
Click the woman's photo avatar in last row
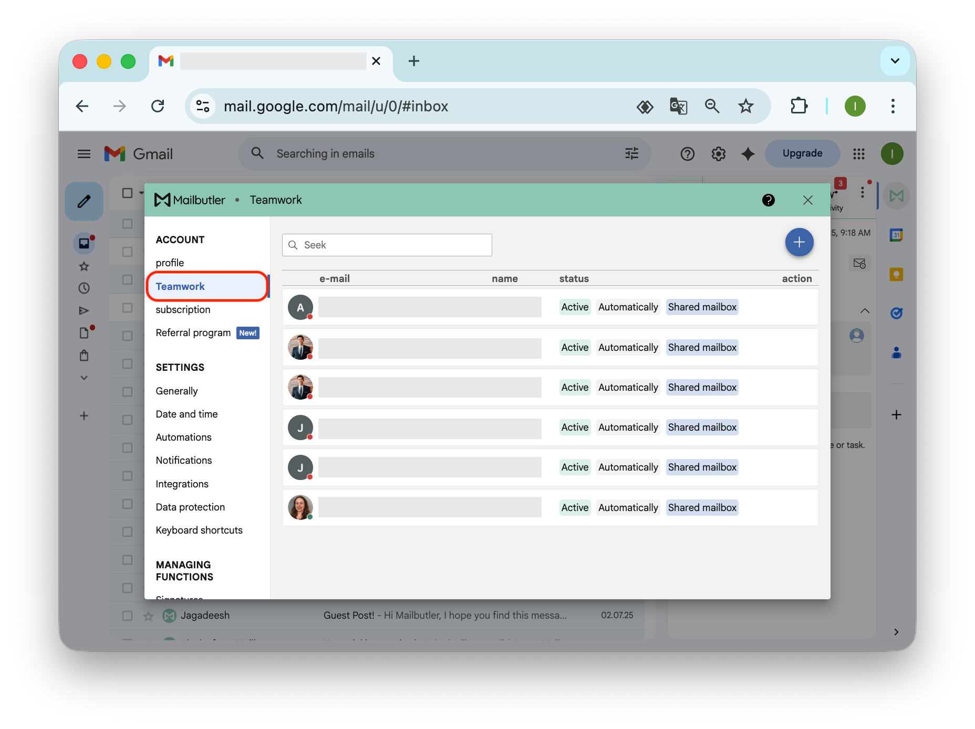(x=300, y=507)
